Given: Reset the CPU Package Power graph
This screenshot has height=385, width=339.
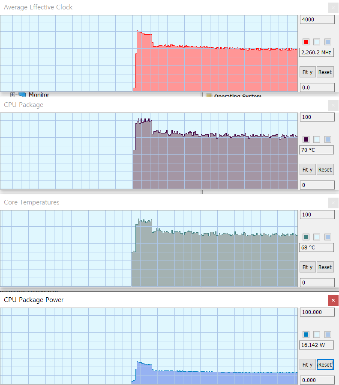Looking at the screenshot, I should (x=325, y=364).
